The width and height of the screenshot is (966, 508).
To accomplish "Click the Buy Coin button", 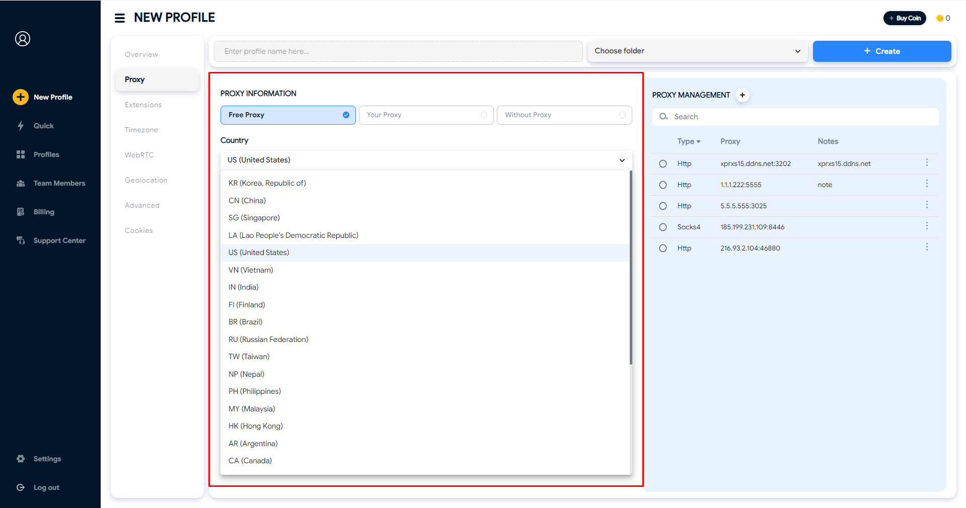I will pos(905,18).
